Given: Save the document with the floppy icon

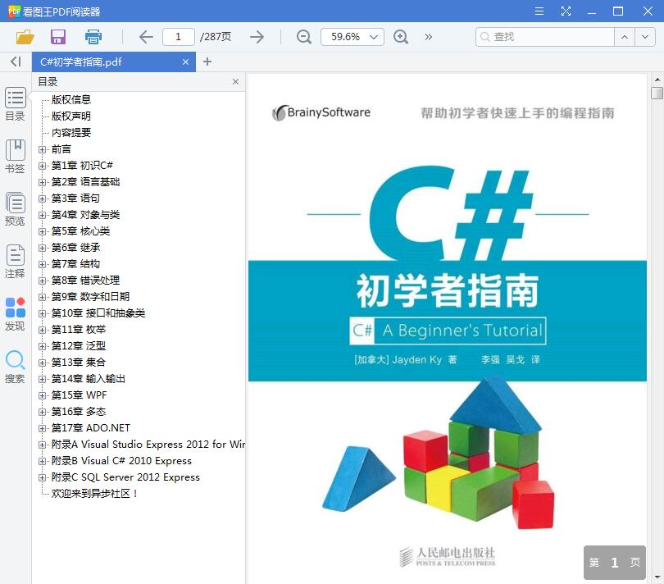Looking at the screenshot, I should (58, 37).
